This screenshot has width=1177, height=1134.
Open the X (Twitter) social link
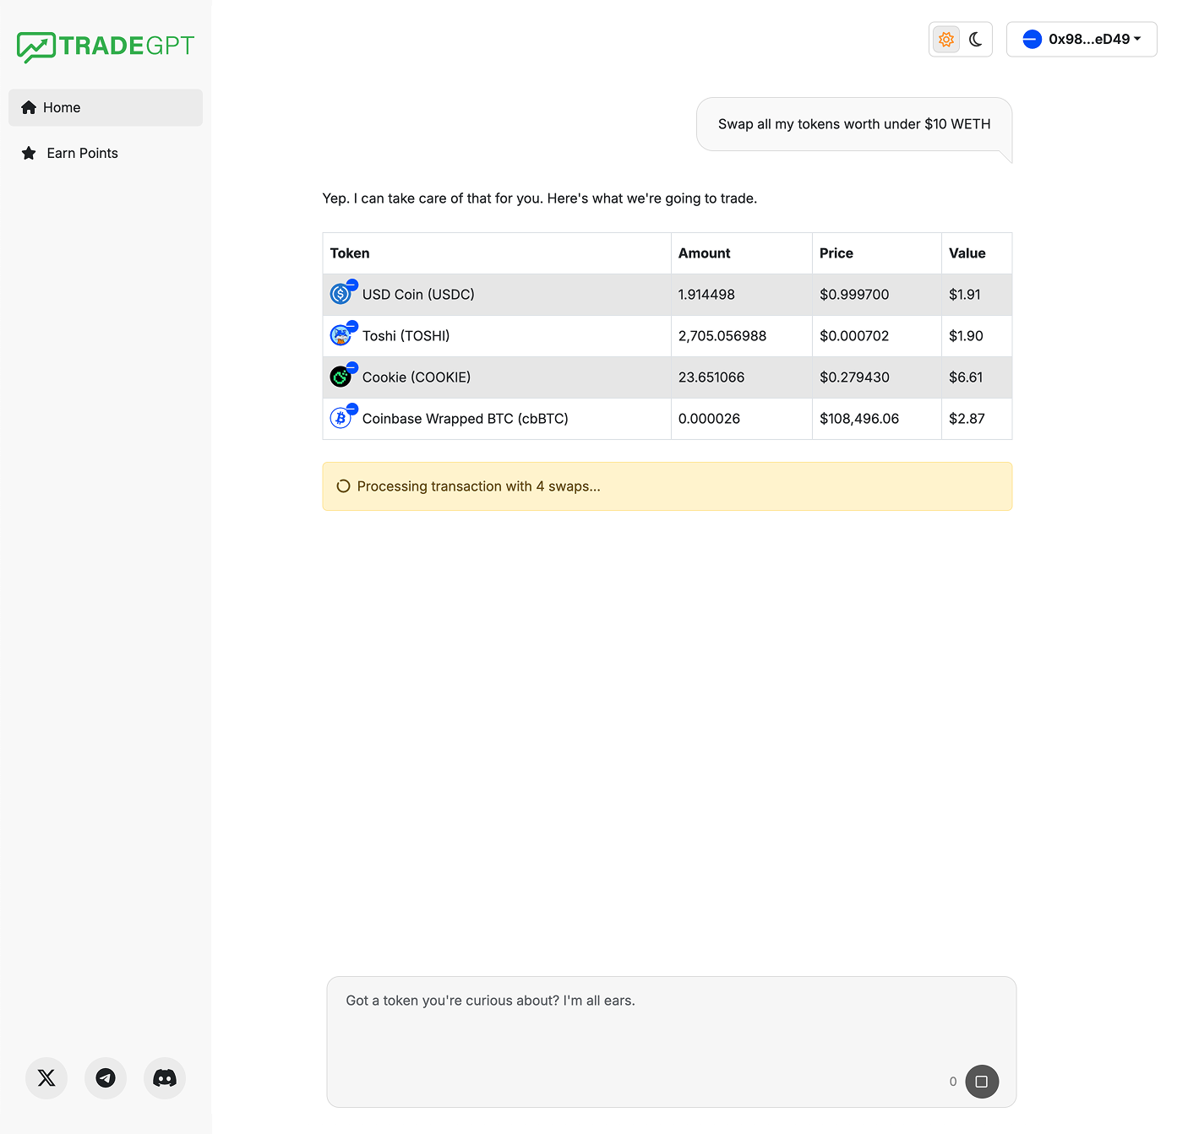(46, 1078)
